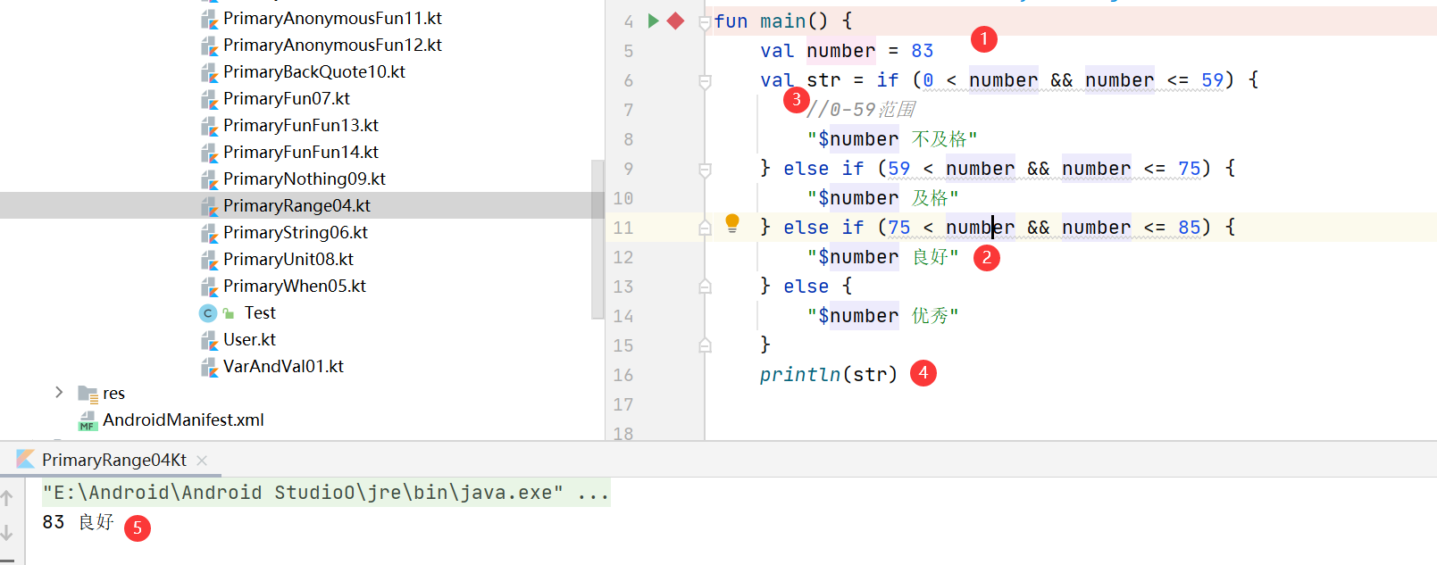Click the string "$number 及格"
Screen dimensions: 1437x565
pyautogui.click(x=882, y=198)
